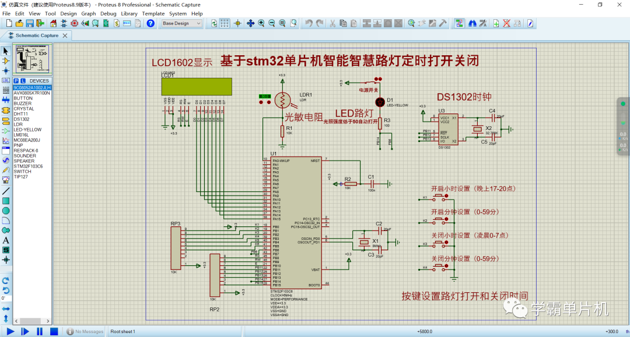Image resolution: width=630 pixels, height=337 pixels.
Task: Click the Zoom to Area icon
Action: pos(293,23)
